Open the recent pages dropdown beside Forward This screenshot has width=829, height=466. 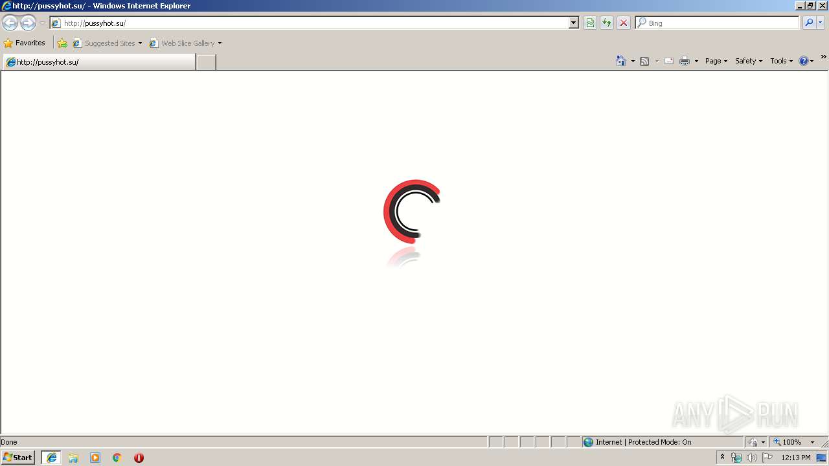(x=42, y=23)
